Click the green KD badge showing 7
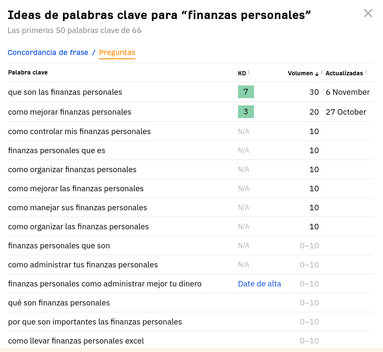383x352 pixels. click(246, 91)
